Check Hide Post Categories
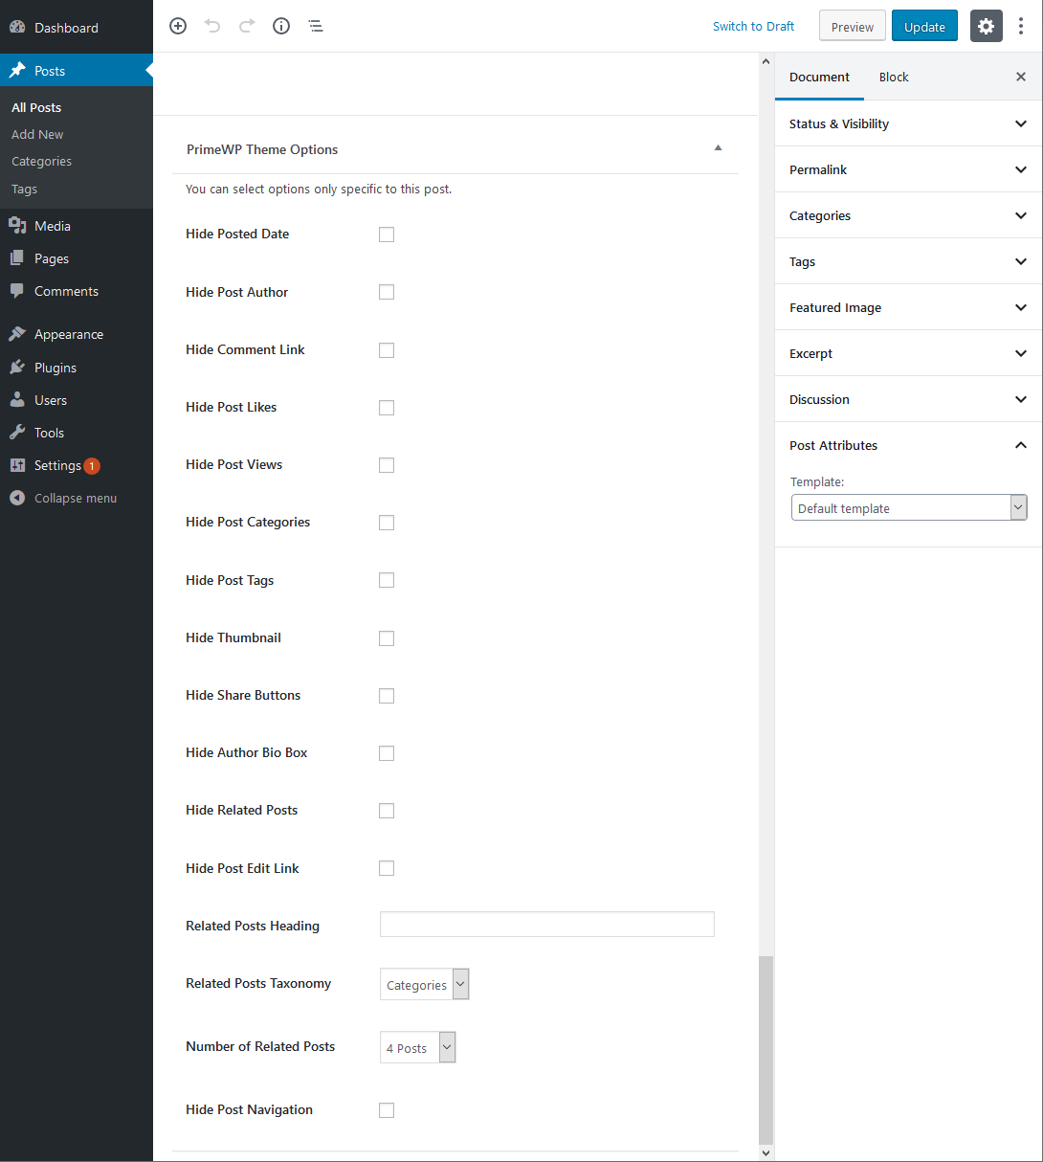Screen dimensions: 1043x1162 (387, 523)
